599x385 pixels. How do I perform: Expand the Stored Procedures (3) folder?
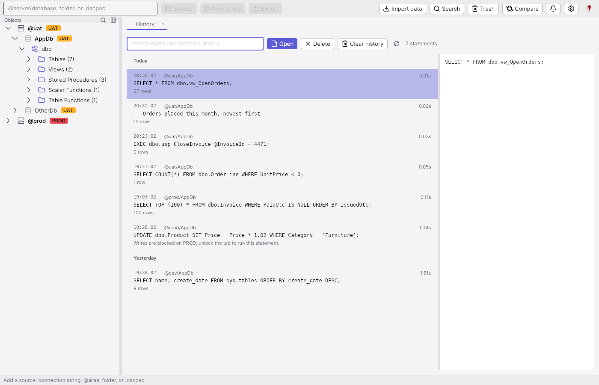29,80
